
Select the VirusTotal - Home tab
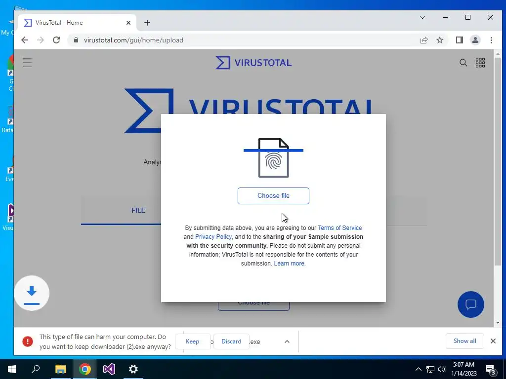point(77,23)
